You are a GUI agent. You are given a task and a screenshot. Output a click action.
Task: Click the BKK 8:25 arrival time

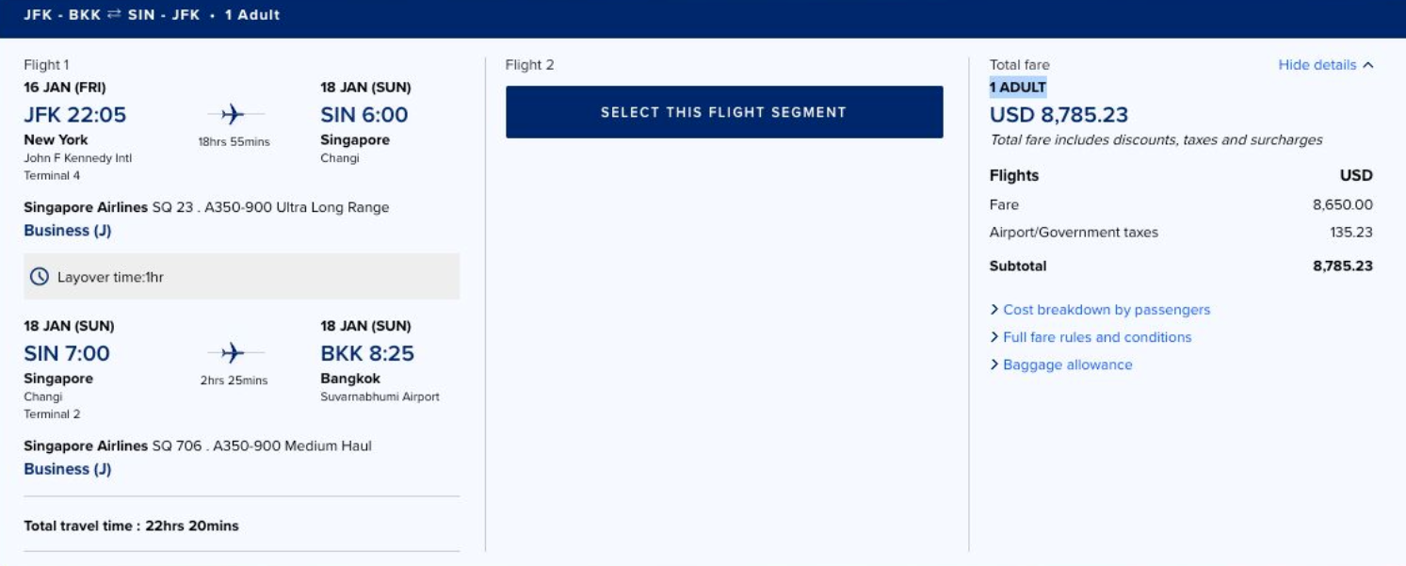coord(367,353)
